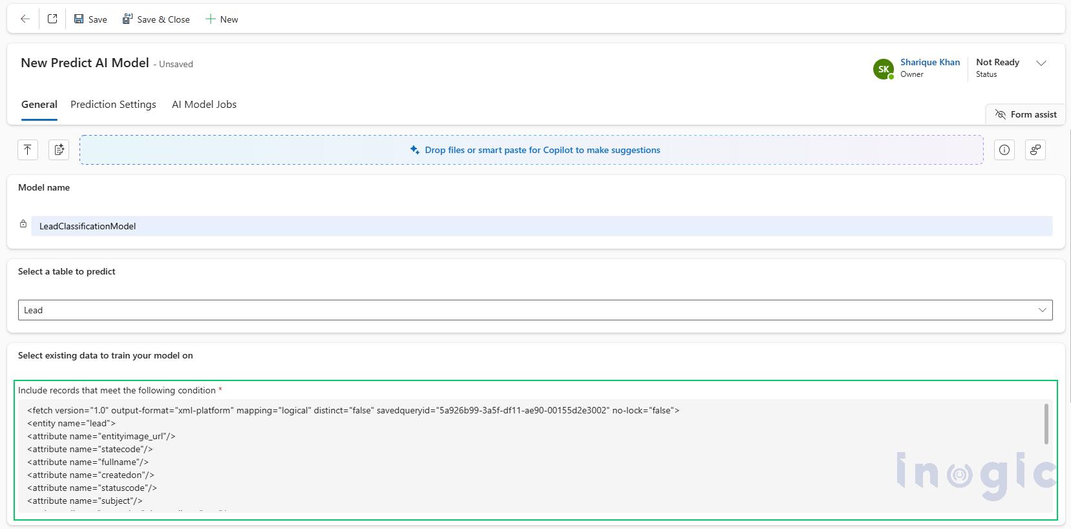Switch to the Prediction Settings tab
The image size is (1071, 529).
click(x=113, y=105)
